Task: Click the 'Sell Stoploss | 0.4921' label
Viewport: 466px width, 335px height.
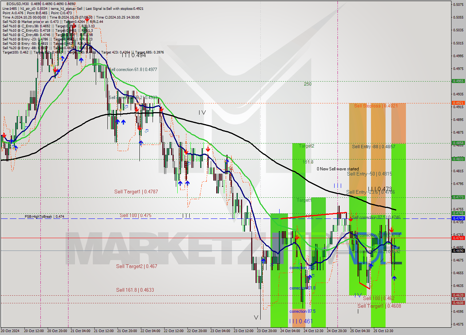Action: click(376, 106)
